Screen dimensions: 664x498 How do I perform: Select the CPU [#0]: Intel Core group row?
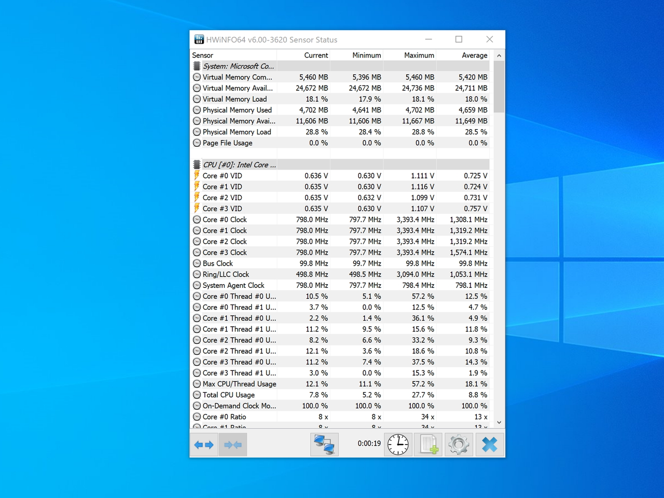tap(340, 164)
